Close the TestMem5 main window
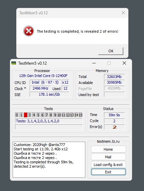This screenshot has height=191, width=144. click(x=124, y=63)
